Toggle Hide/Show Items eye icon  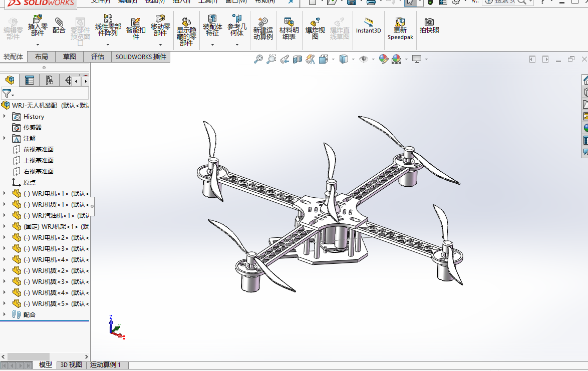pos(364,59)
